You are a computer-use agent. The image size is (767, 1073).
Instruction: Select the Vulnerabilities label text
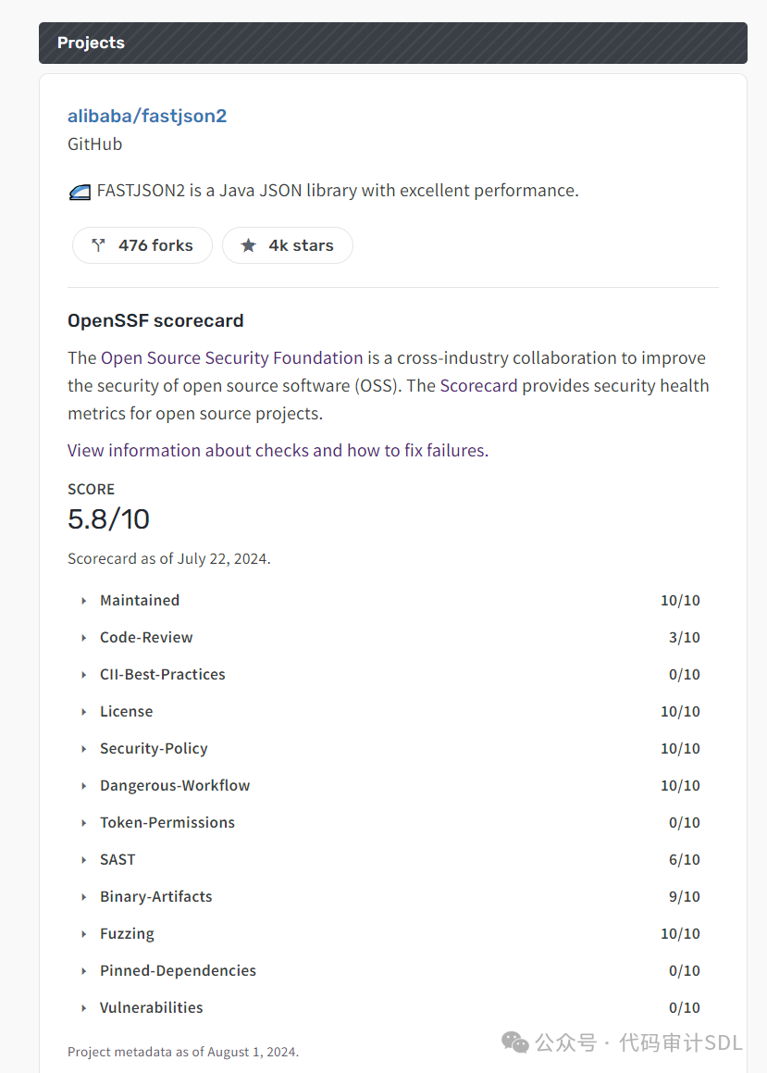(x=151, y=1007)
